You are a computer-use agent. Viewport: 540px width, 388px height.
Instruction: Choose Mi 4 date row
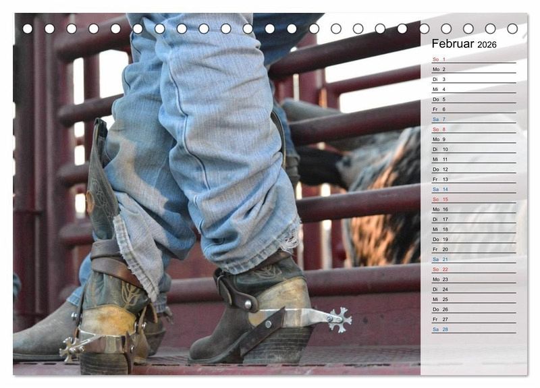coord(473,89)
